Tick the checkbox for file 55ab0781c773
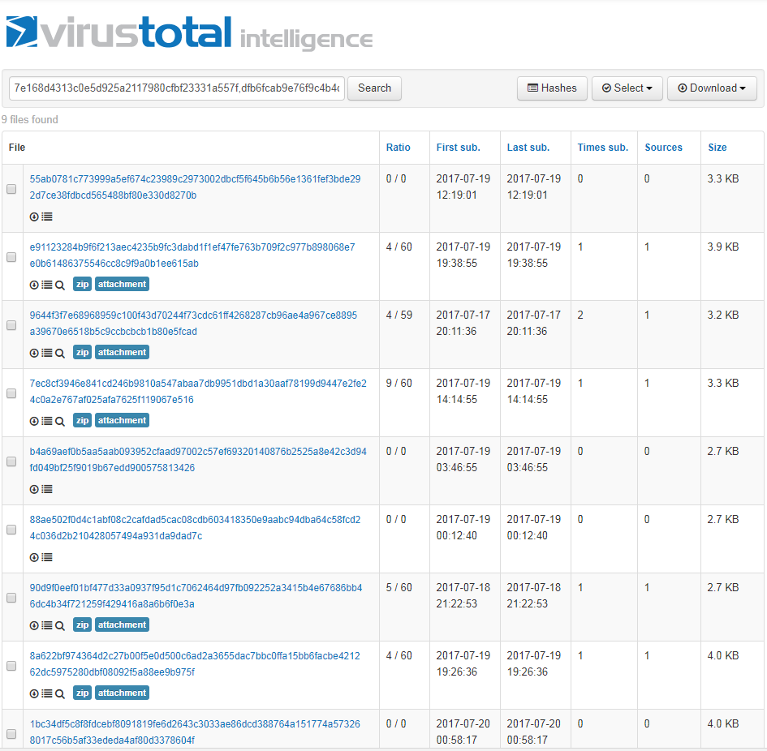This screenshot has height=751, width=767. 11,189
